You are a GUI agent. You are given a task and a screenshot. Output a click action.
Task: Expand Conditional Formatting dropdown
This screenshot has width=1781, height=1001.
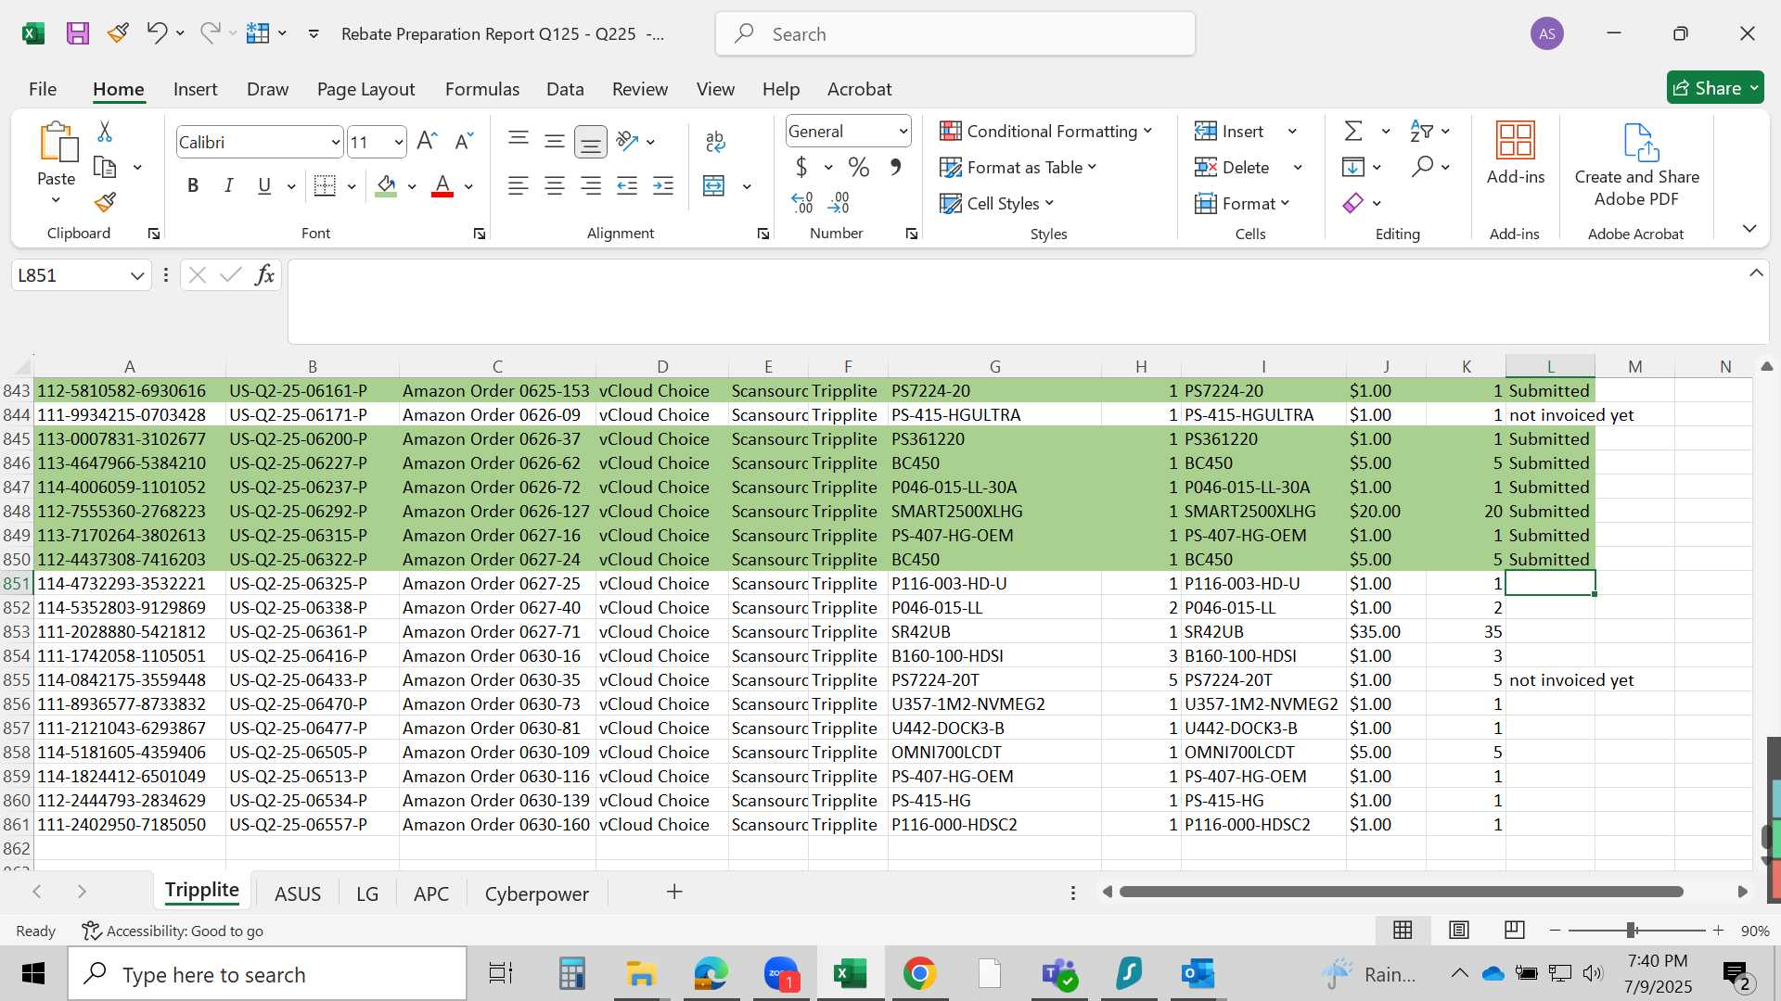(1148, 131)
